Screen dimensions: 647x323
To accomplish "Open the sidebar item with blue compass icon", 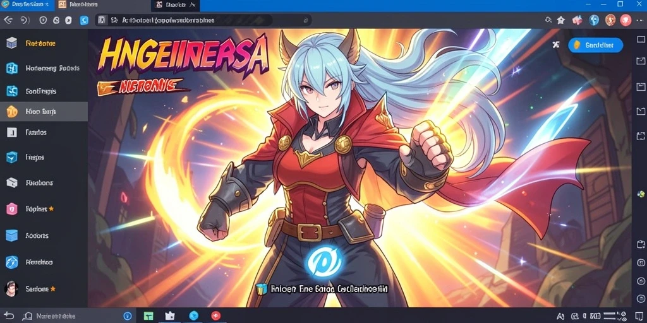I will (x=44, y=262).
